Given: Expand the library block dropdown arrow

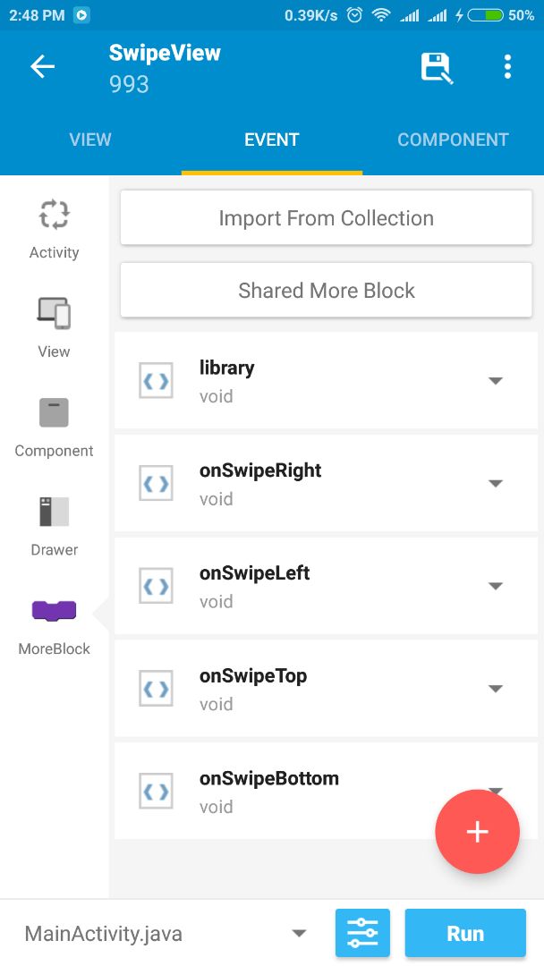Looking at the screenshot, I should [x=496, y=381].
